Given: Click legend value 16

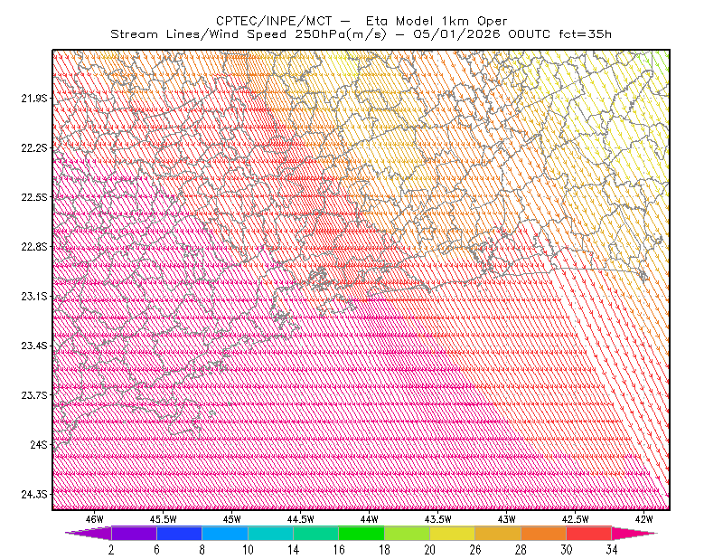Looking at the screenshot, I should tap(339, 550).
